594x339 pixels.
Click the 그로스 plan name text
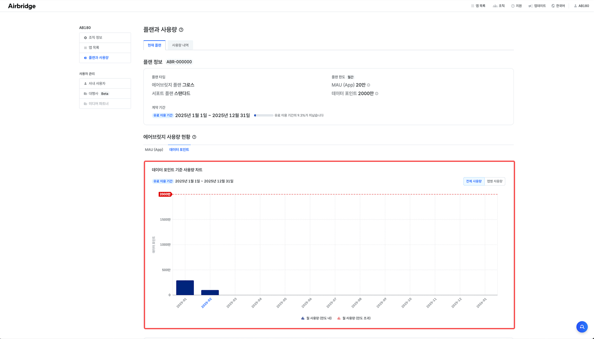point(188,85)
